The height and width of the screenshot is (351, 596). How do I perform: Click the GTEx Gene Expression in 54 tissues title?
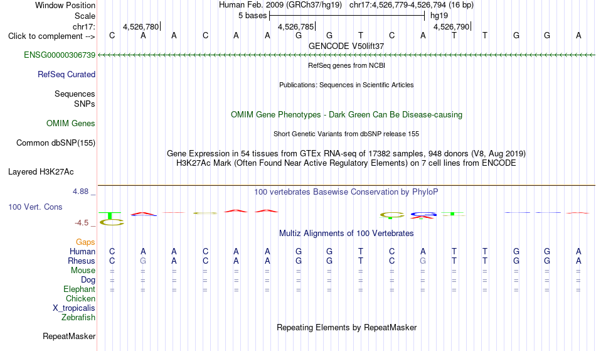point(346,154)
